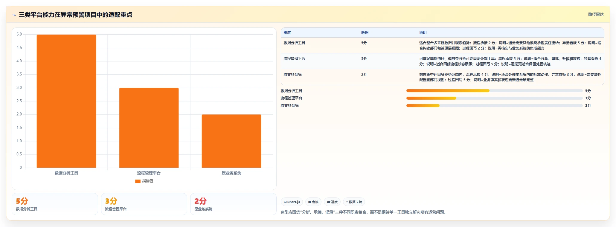This screenshot has width=616, height=227.
Task: Click the 维度 column header
Action: click(x=287, y=33)
